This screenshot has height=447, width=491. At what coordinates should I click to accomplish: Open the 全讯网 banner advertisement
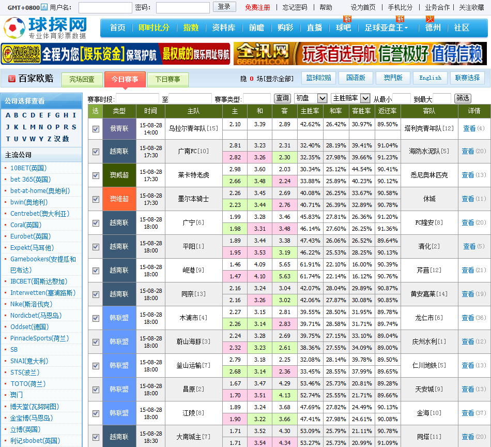(360, 54)
